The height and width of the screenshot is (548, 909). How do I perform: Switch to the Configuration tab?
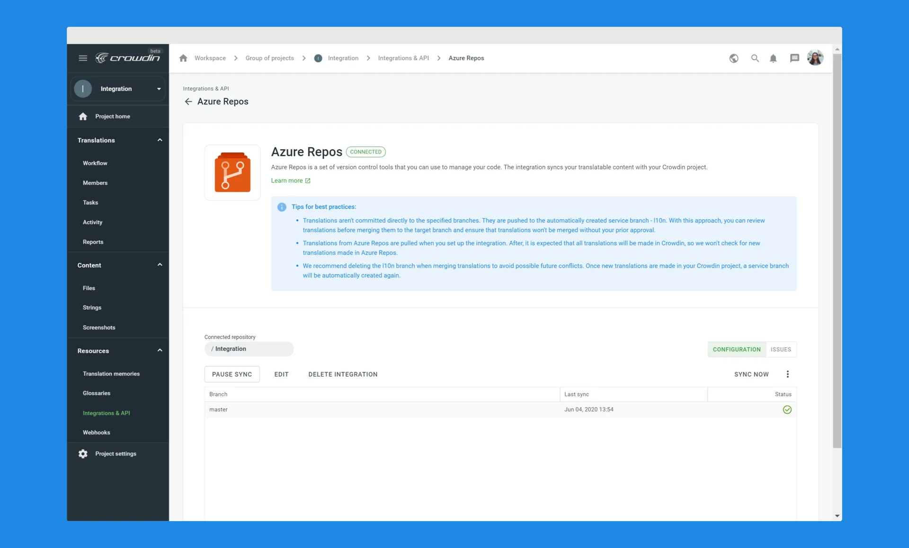[x=737, y=350]
